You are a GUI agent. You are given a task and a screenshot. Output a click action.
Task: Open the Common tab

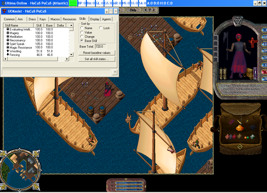[x=9, y=19]
